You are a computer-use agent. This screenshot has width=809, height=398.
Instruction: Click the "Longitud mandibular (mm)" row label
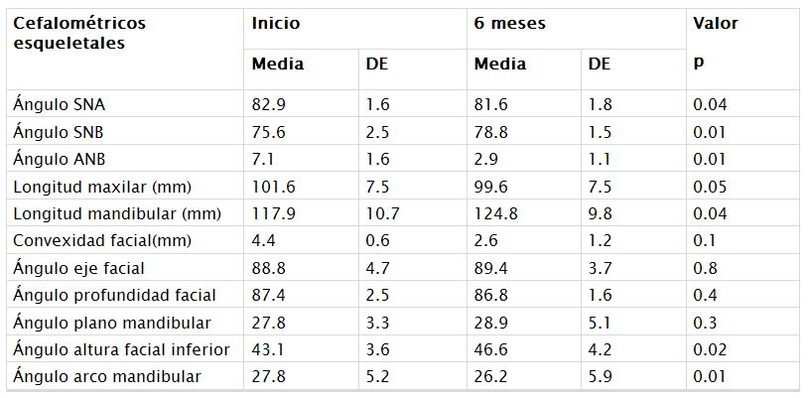115,213
